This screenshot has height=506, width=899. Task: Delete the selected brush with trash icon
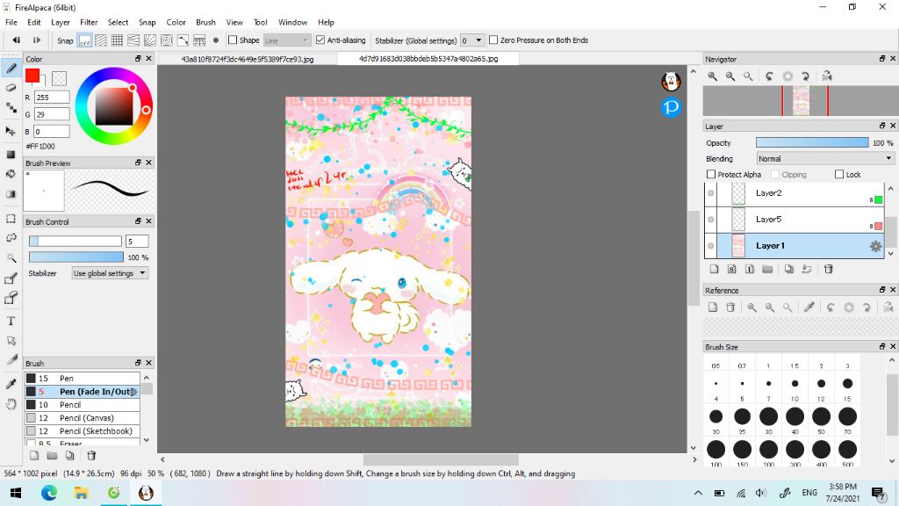[x=91, y=456]
